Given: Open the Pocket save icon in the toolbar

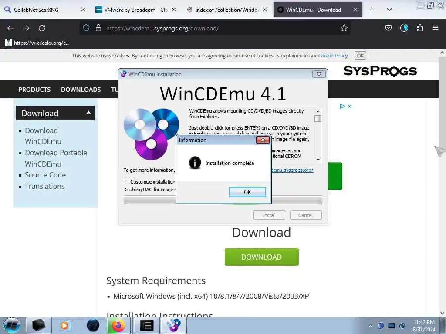Looking at the screenshot, I should tap(388, 28).
